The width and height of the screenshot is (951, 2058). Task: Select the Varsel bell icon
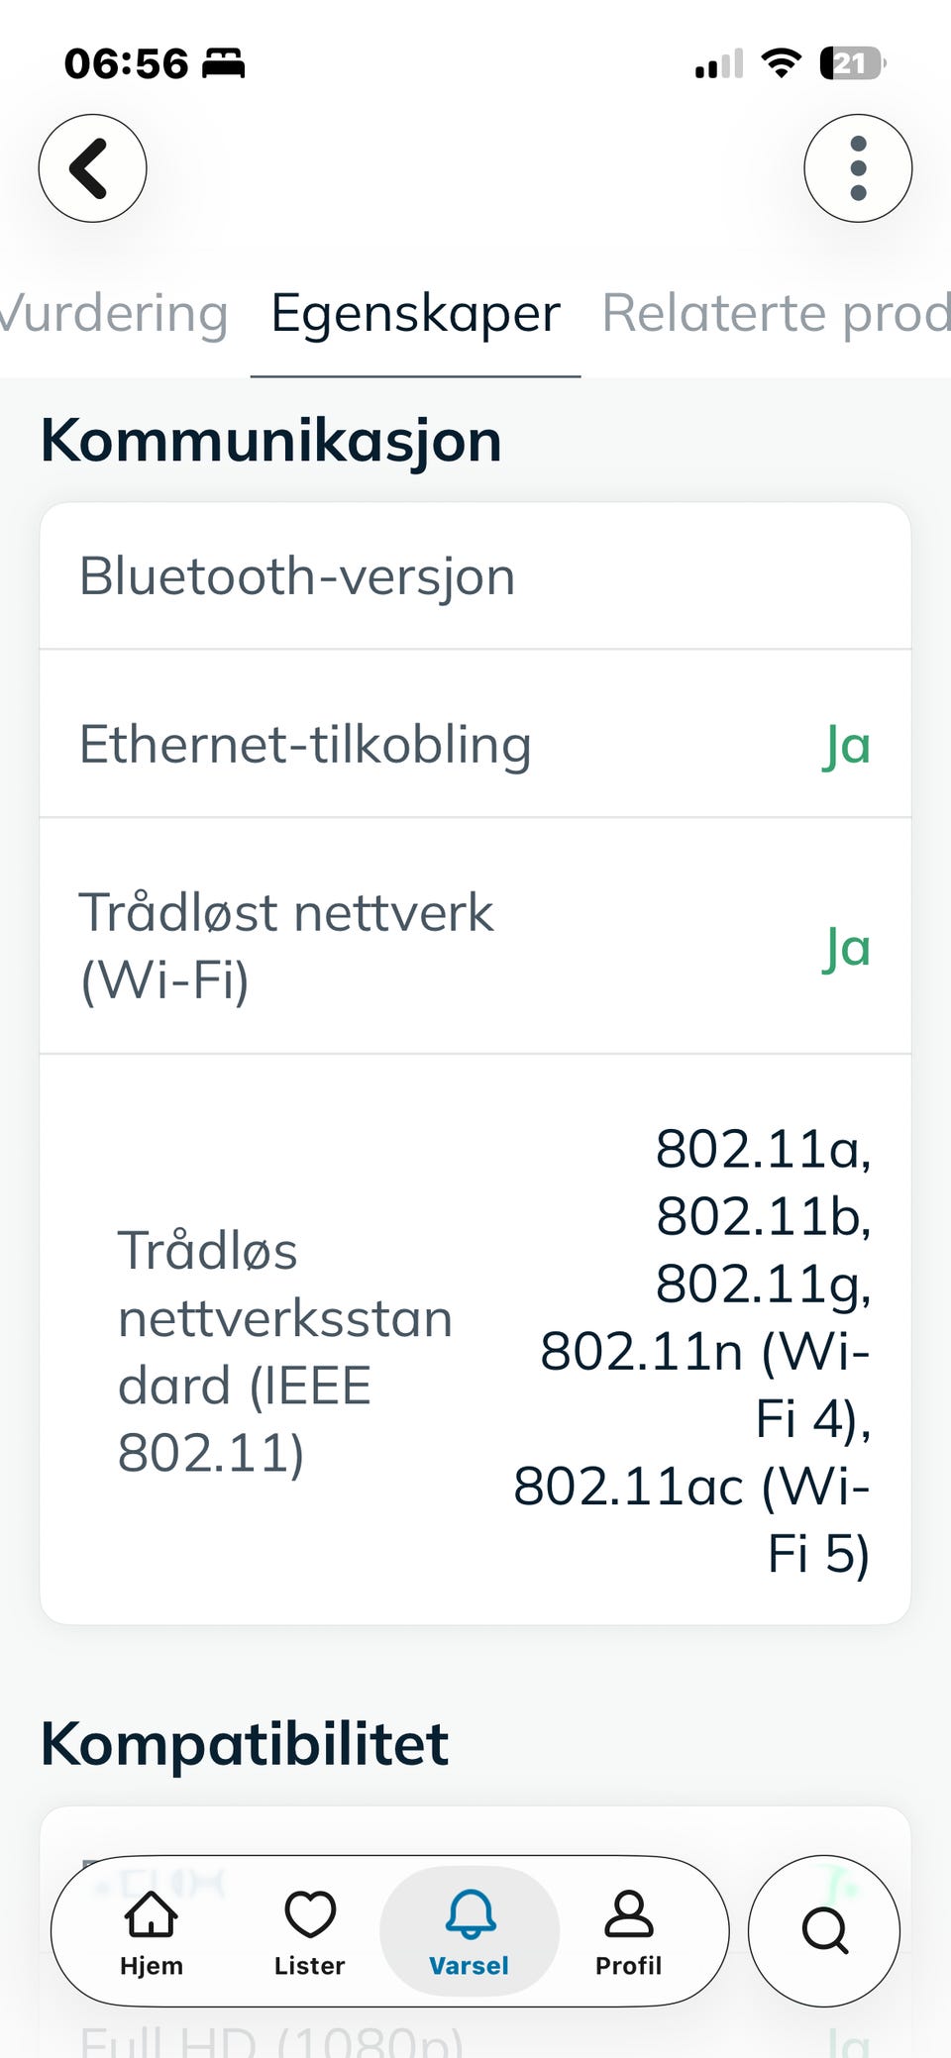click(470, 1932)
